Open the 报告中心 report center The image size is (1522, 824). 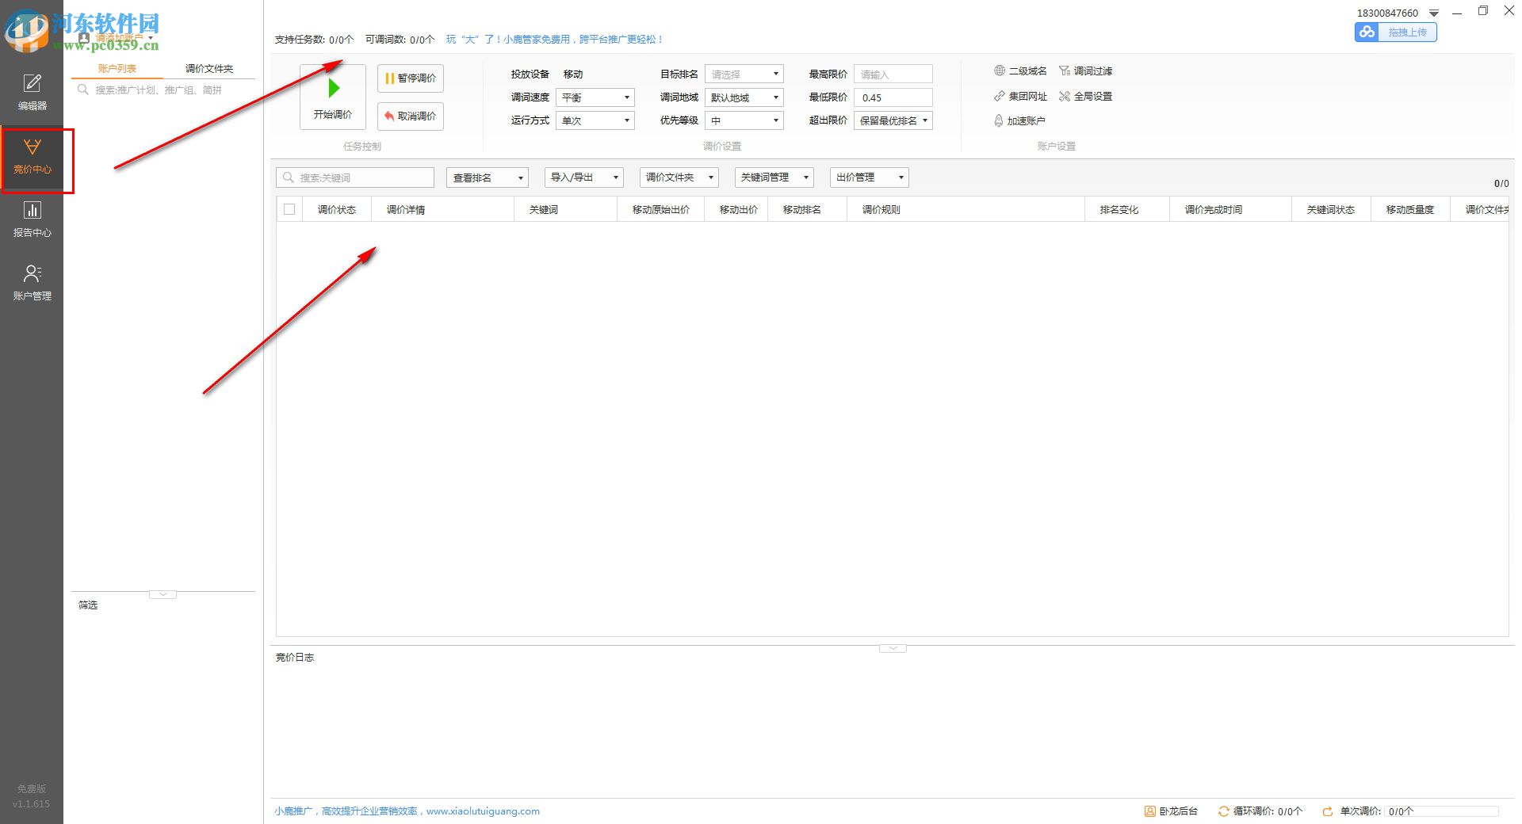point(32,219)
